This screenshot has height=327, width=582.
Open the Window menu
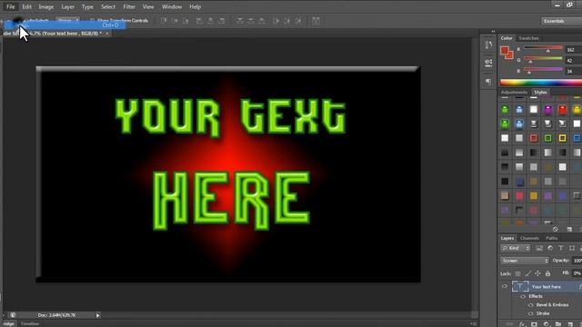pyautogui.click(x=172, y=6)
